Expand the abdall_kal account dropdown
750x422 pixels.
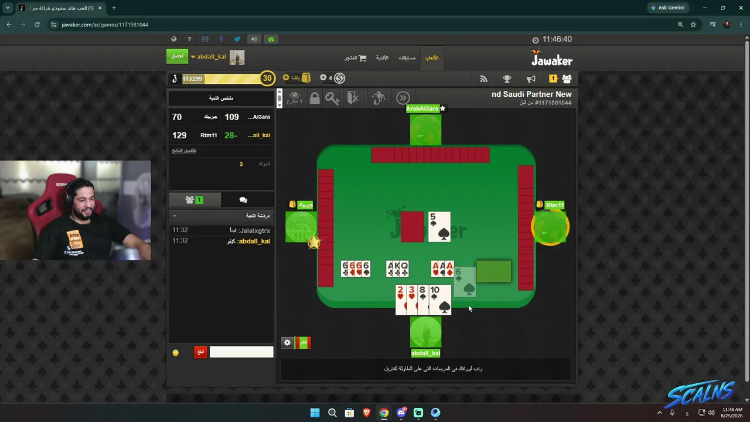209,57
